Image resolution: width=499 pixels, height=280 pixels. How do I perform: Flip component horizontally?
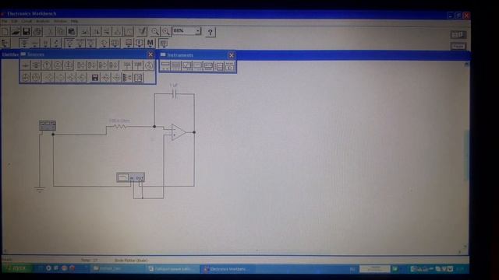point(96,31)
